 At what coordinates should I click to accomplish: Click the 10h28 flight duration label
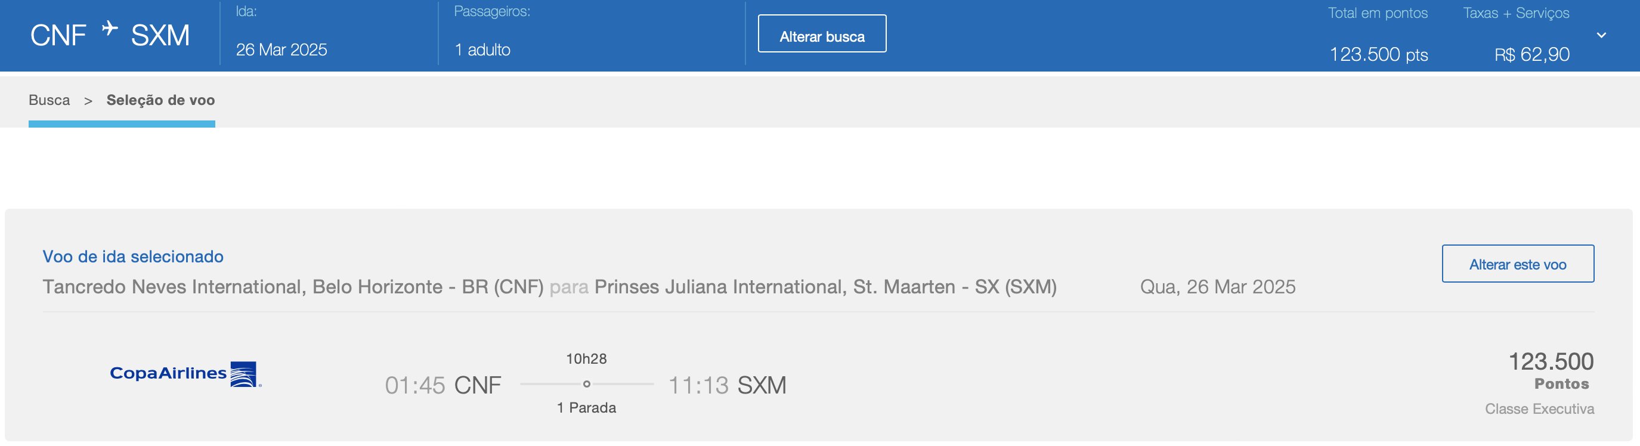coord(586,359)
